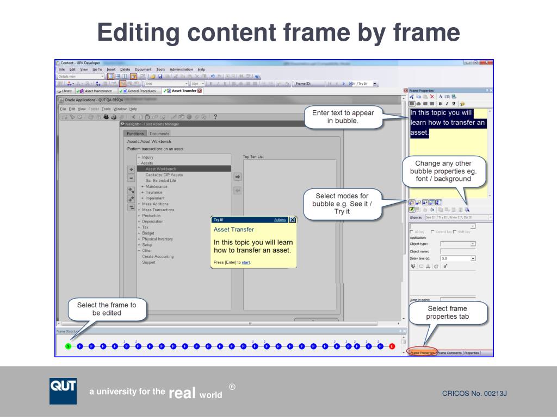Open the Actions link in the Try It bubble
Viewport: 557px width, 417px height.
pos(280,220)
